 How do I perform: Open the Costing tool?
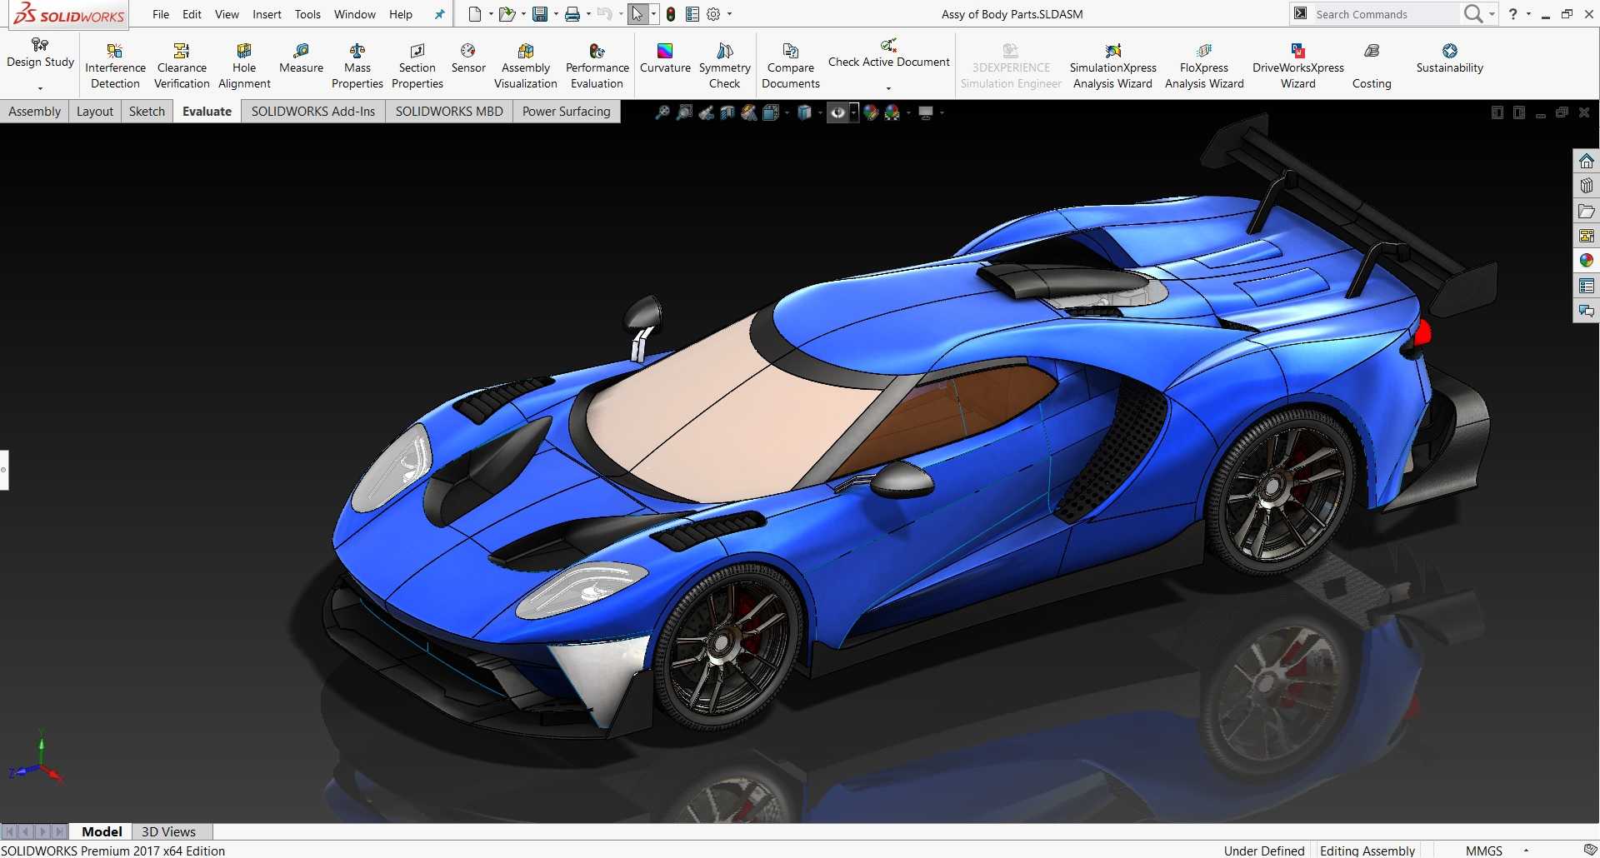pyautogui.click(x=1372, y=66)
